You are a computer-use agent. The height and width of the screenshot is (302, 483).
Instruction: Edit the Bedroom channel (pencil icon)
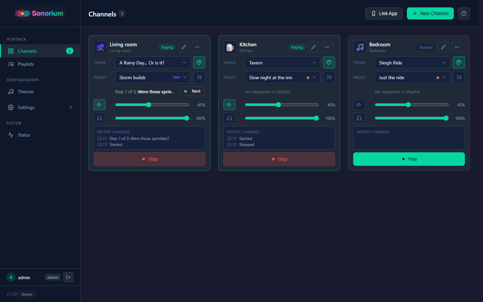[x=443, y=47]
